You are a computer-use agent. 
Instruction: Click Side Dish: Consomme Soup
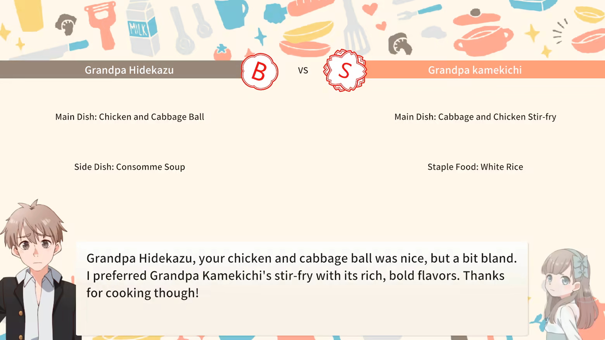pos(130,167)
